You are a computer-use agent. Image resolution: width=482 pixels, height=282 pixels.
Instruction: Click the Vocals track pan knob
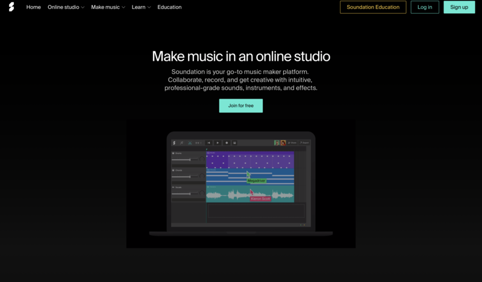(201, 193)
